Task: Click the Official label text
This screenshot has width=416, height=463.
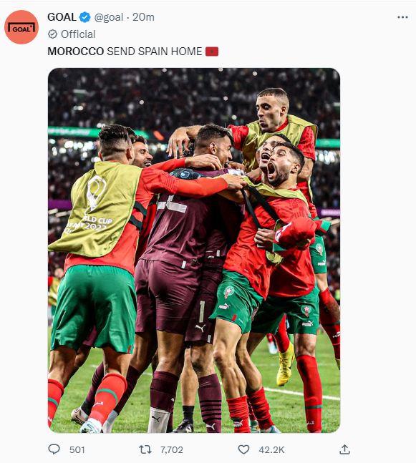Action: [x=78, y=34]
